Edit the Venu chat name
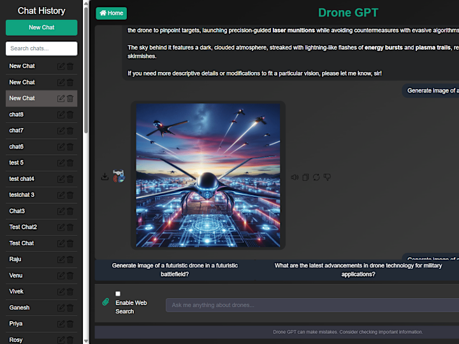 pyautogui.click(x=61, y=276)
